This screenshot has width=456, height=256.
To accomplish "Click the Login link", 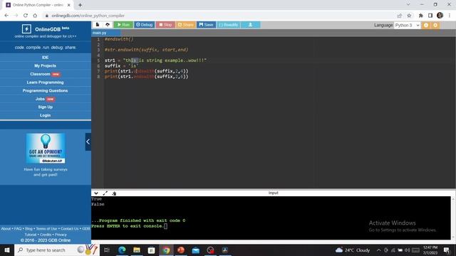I will coord(45,115).
